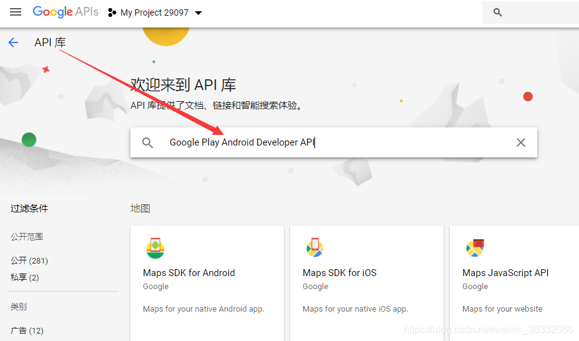Filter by 广告 (12) category
Image resolution: width=579 pixels, height=341 pixels.
[x=27, y=330]
